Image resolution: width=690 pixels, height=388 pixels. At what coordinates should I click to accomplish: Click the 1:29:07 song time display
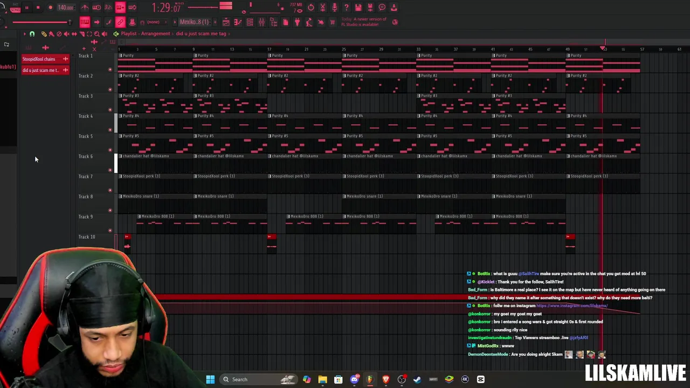(166, 8)
